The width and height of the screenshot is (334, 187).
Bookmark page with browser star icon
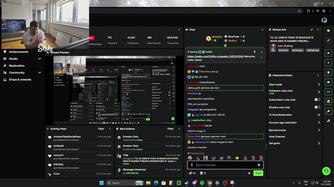click(x=300, y=11)
